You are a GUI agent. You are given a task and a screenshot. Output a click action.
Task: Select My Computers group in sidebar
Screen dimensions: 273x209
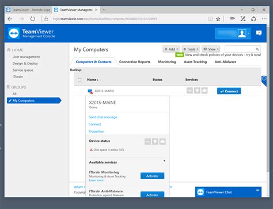[x=34, y=100]
